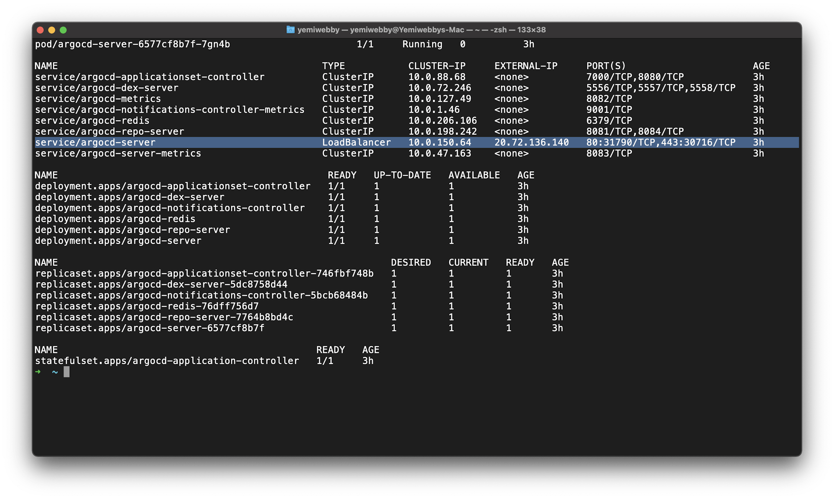Click the pod/argocd-server-6577cf8b7f-7gn4b line
Viewport: 834px width, 499px height.
pos(132,44)
